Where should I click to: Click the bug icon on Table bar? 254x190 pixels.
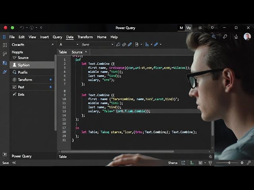(211, 156)
